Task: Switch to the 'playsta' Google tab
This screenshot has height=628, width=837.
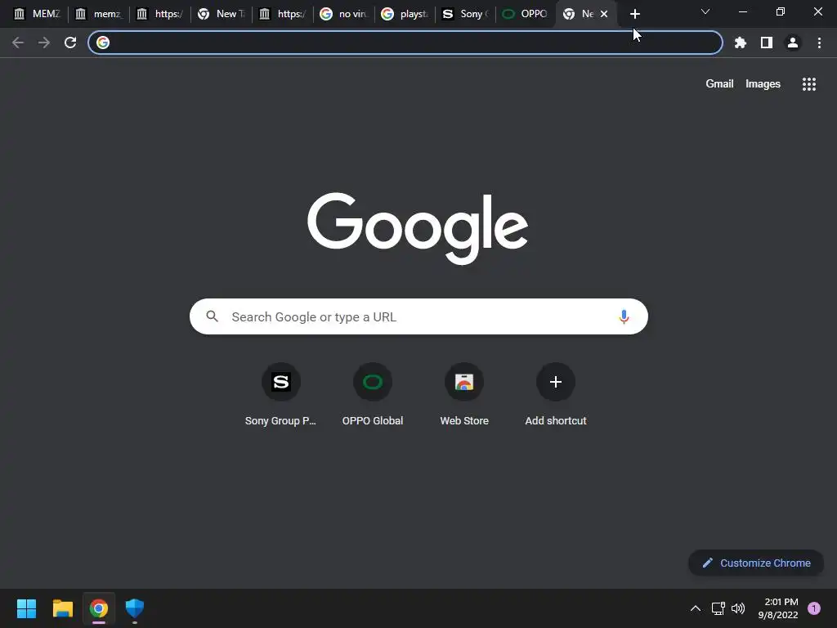Action: click(405, 14)
